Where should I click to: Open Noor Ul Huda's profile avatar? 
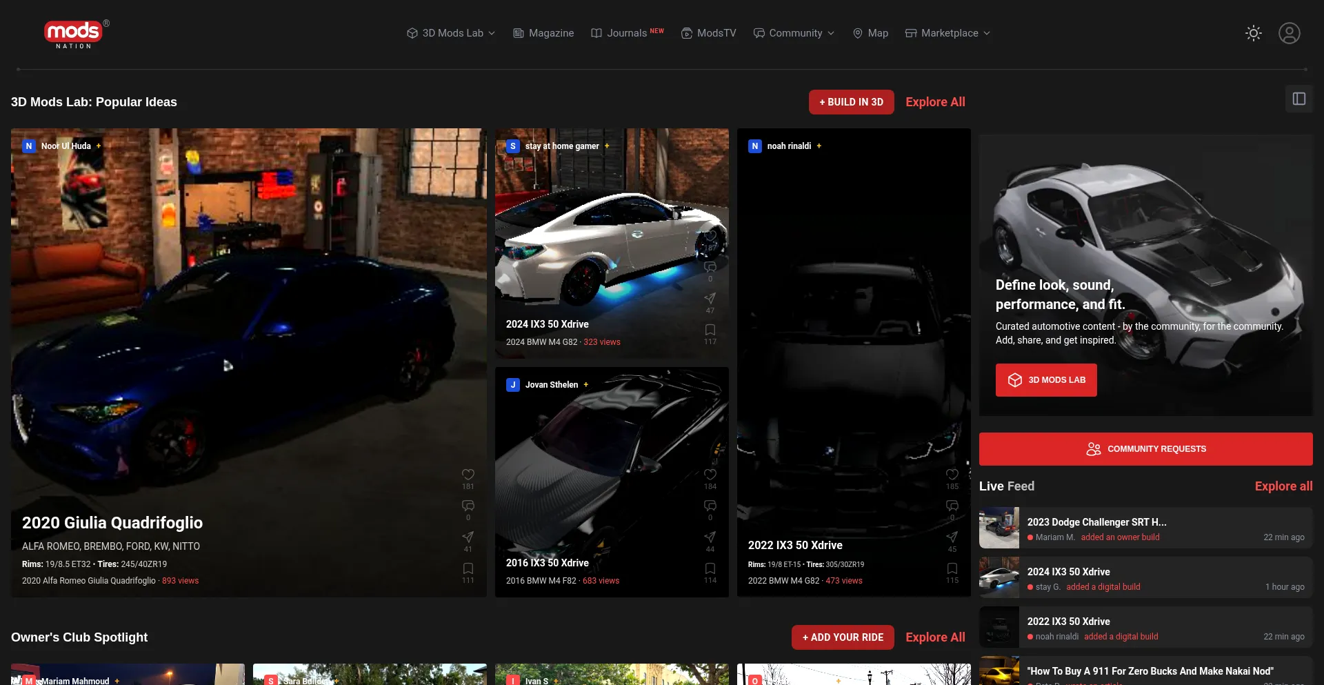click(x=29, y=146)
